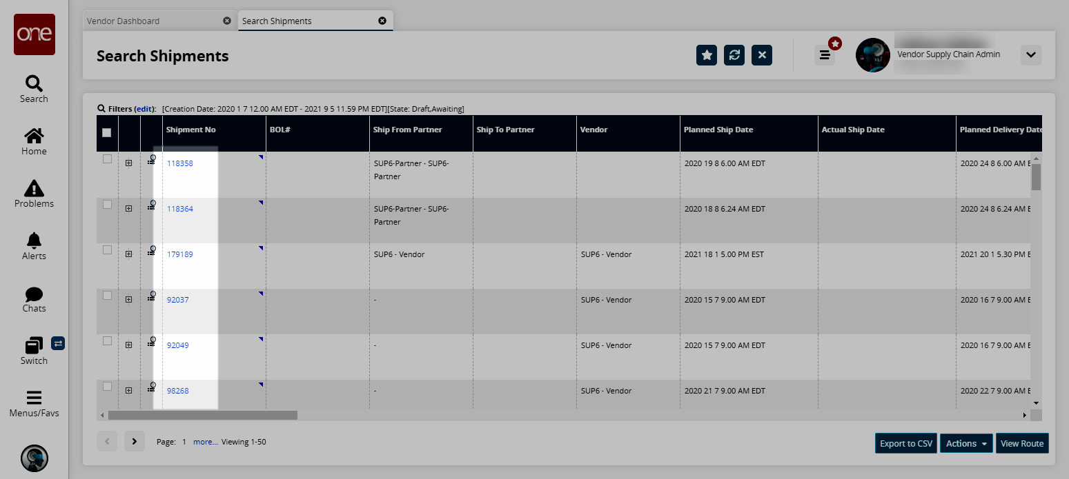Click the tracking icon for shipment 118358
Viewport: 1069px width, 479px height.
[152, 159]
